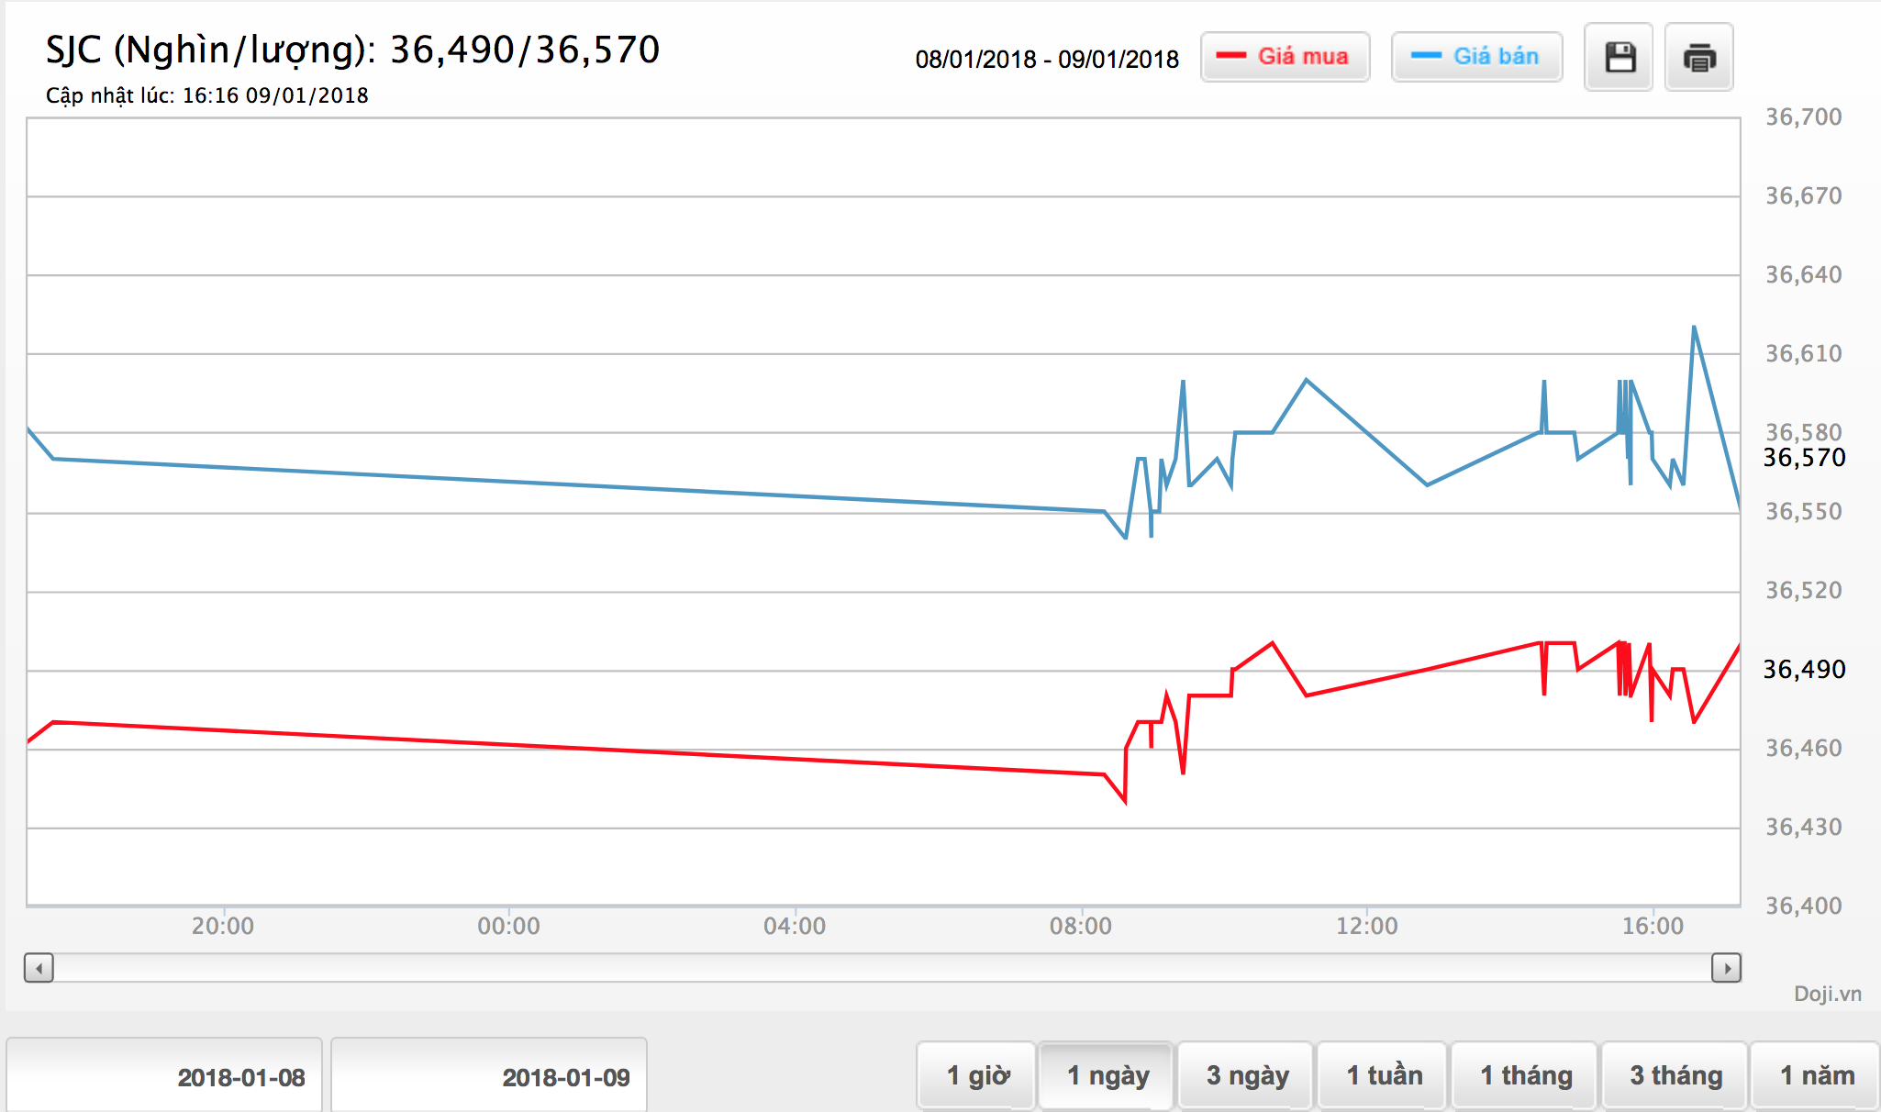Select the 1 tuần time range

tap(1384, 1075)
